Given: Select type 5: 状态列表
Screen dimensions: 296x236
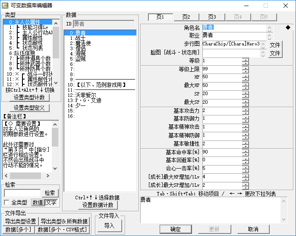Looking at the screenshot, I should point(28,48).
